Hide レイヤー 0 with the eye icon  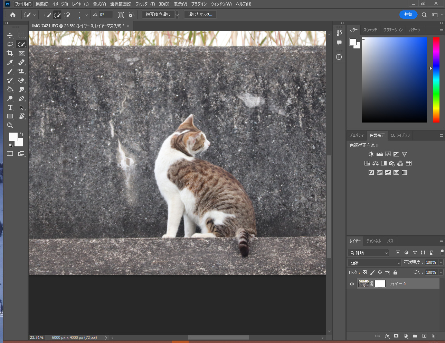tap(352, 284)
